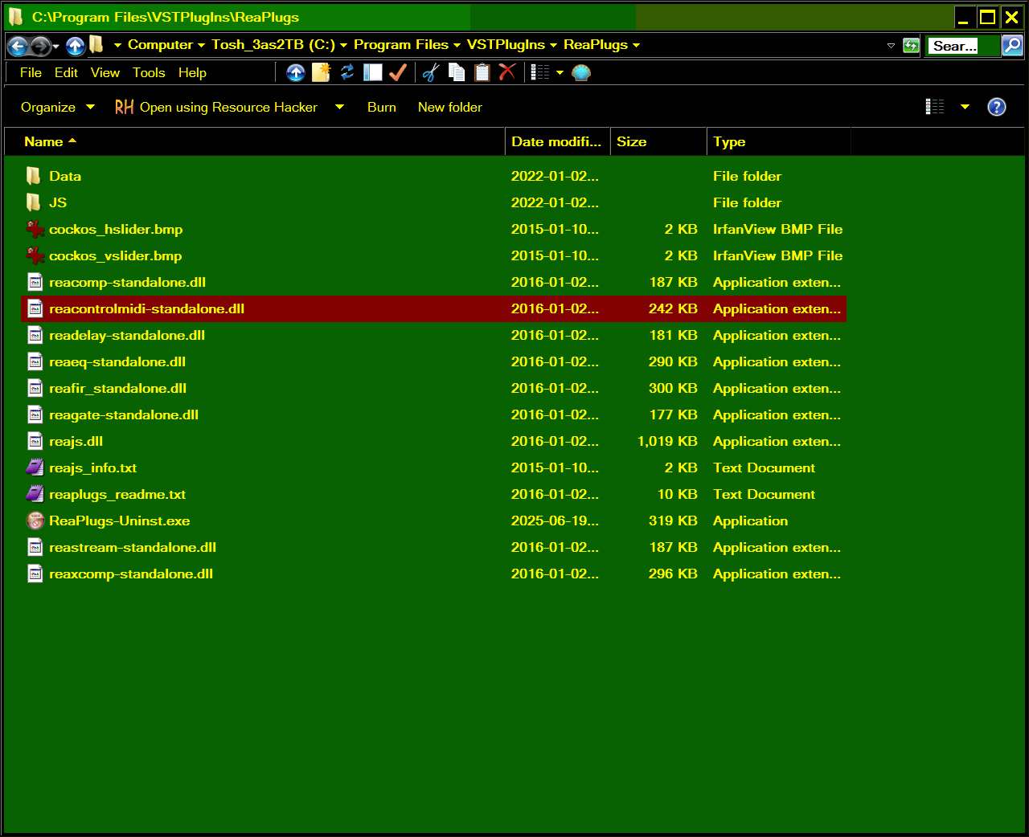Click the reaeq-standalone.dll file icon

pyautogui.click(x=35, y=361)
